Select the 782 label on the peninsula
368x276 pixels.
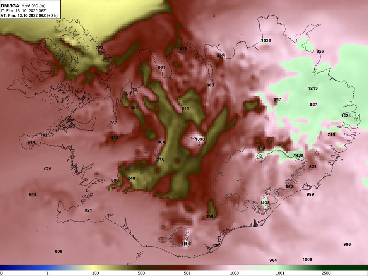pos(44,135)
